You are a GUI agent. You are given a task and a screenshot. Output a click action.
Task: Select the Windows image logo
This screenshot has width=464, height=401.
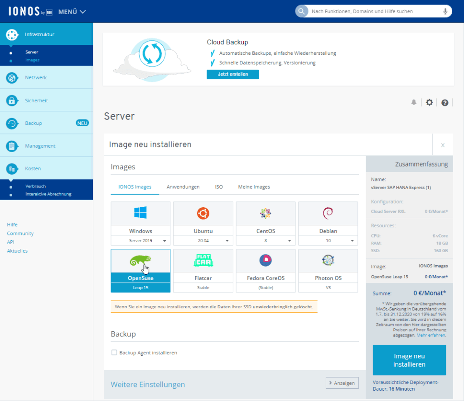(x=140, y=213)
